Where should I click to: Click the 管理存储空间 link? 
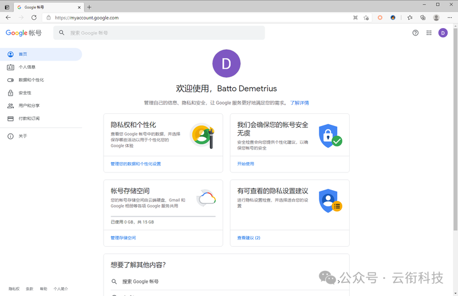[123, 238]
